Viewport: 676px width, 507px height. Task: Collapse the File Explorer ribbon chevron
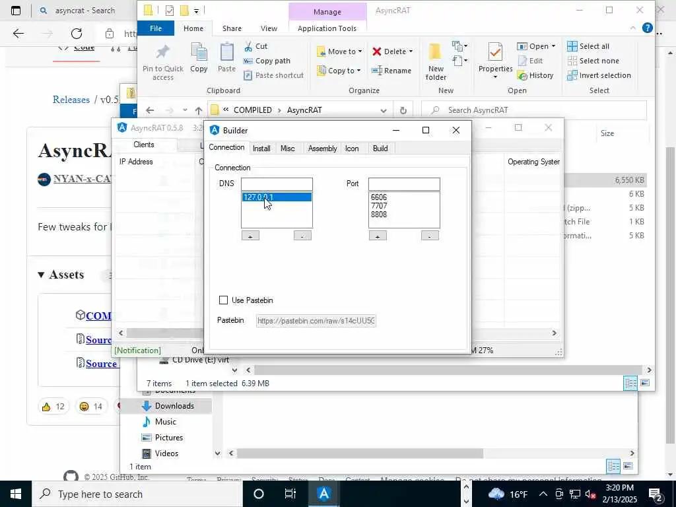pos(632,28)
